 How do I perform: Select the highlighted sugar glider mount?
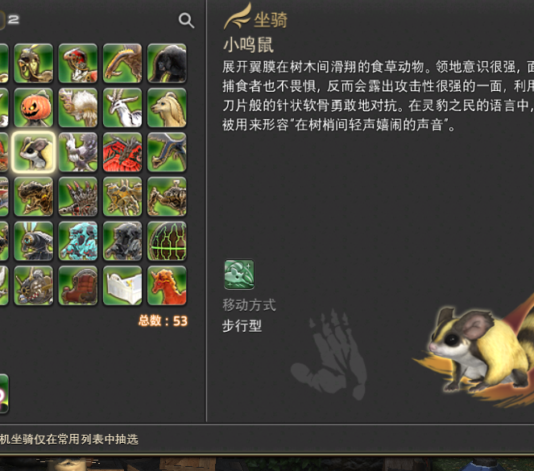(x=34, y=152)
